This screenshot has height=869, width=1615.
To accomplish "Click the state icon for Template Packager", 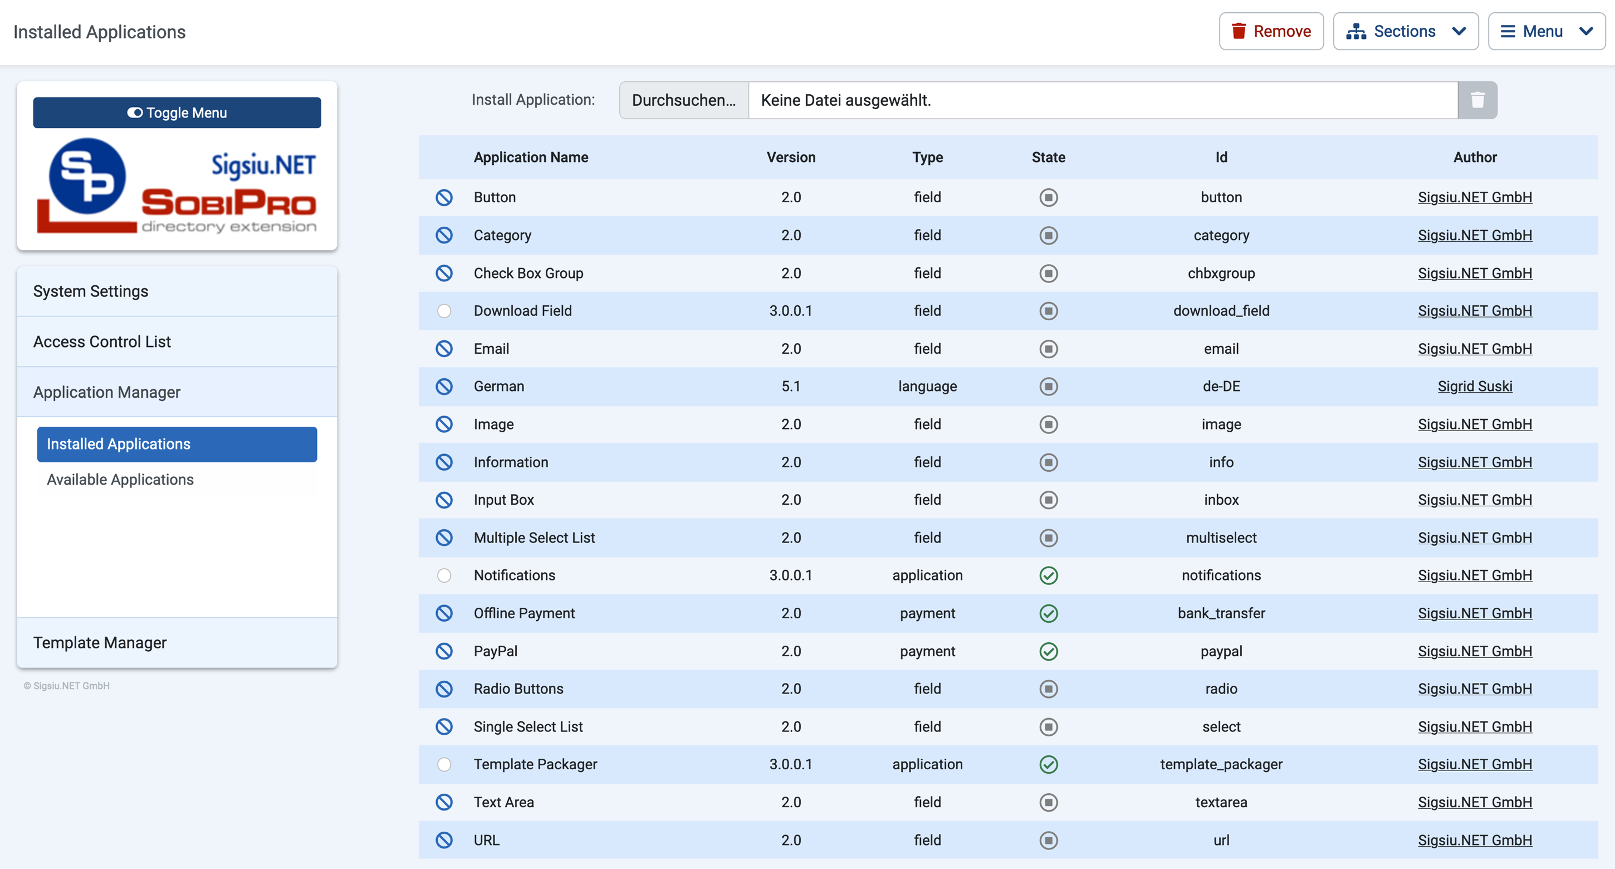I will (1048, 764).
